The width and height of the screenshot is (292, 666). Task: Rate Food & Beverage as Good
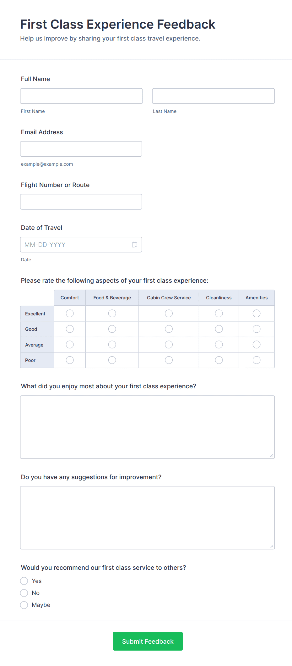(112, 329)
